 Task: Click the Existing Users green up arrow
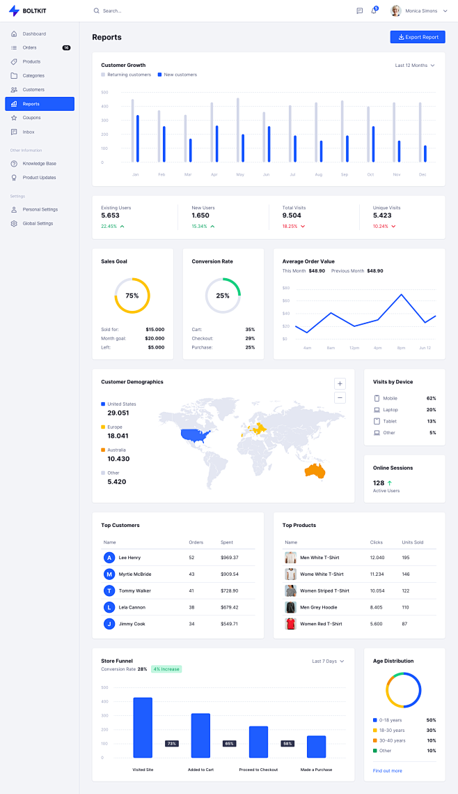(x=123, y=227)
